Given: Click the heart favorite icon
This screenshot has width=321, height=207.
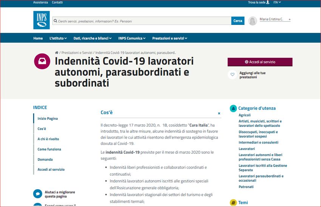Looking at the screenshot, I should [x=233, y=75].
